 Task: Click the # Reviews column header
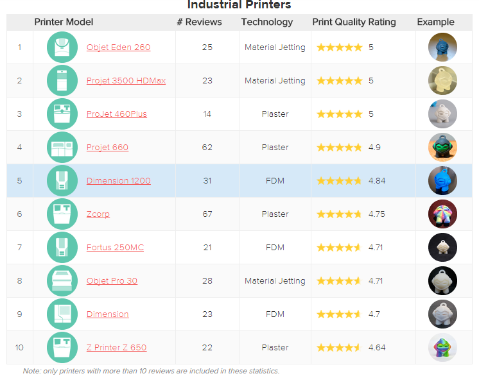click(199, 22)
